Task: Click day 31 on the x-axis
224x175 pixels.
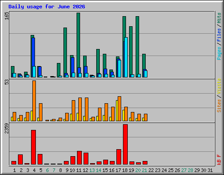Action: click(210, 170)
